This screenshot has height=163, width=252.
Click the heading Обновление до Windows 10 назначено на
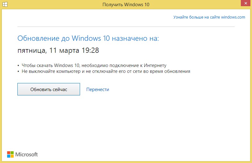(x=88, y=38)
